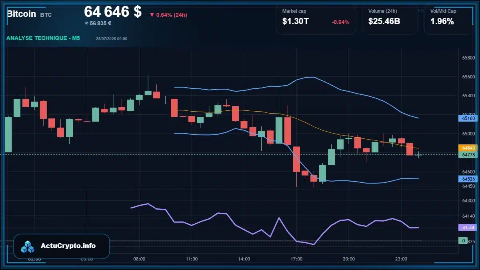Click the 64526 lower band price tag
Image resolution: width=480 pixels, height=270 pixels.
click(468, 179)
